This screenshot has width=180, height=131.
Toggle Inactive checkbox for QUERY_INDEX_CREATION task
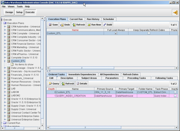pos(175,96)
